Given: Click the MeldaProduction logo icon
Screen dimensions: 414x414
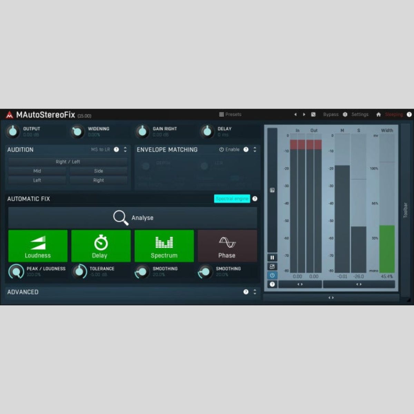Looking at the screenshot, I should click(x=9, y=115).
